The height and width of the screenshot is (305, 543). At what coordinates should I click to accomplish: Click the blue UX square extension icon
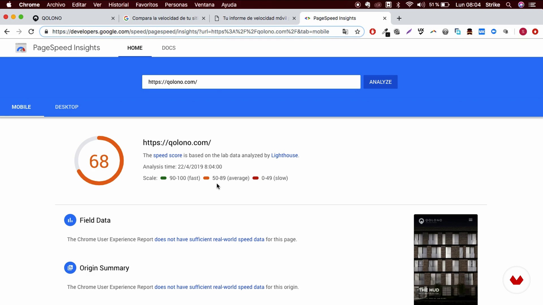coord(482,32)
